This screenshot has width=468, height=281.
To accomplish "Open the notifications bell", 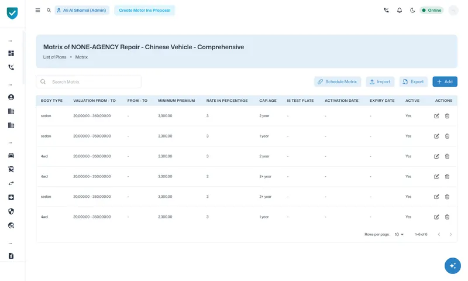I will click(x=400, y=10).
